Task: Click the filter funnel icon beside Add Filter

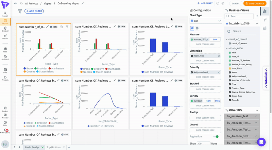Action: (x=20, y=11)
